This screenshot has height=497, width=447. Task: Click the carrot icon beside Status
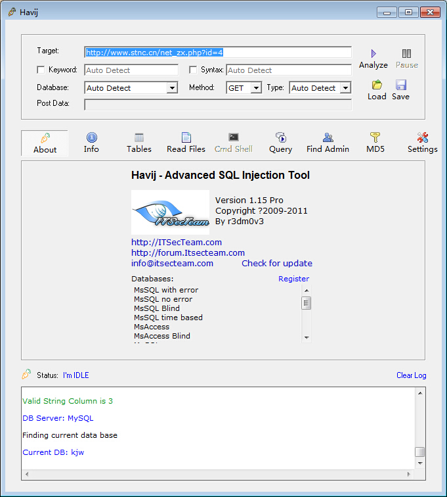(26, 374)
